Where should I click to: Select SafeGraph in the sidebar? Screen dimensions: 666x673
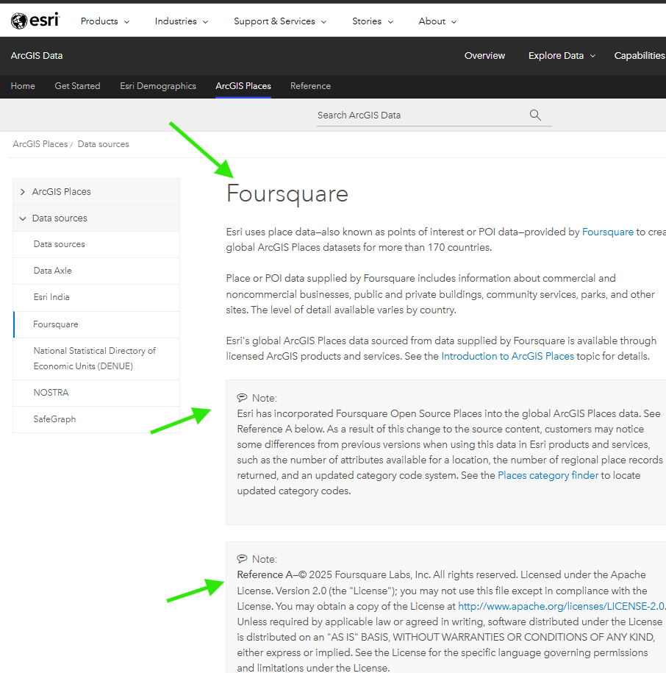pos(54,419)
